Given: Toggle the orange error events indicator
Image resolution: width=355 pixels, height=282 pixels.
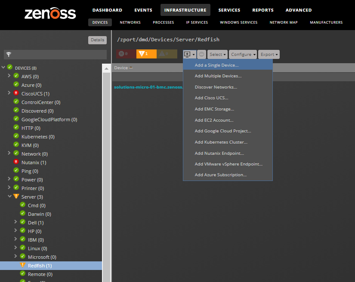Looking at the screenshot, I should click(146, 54).
